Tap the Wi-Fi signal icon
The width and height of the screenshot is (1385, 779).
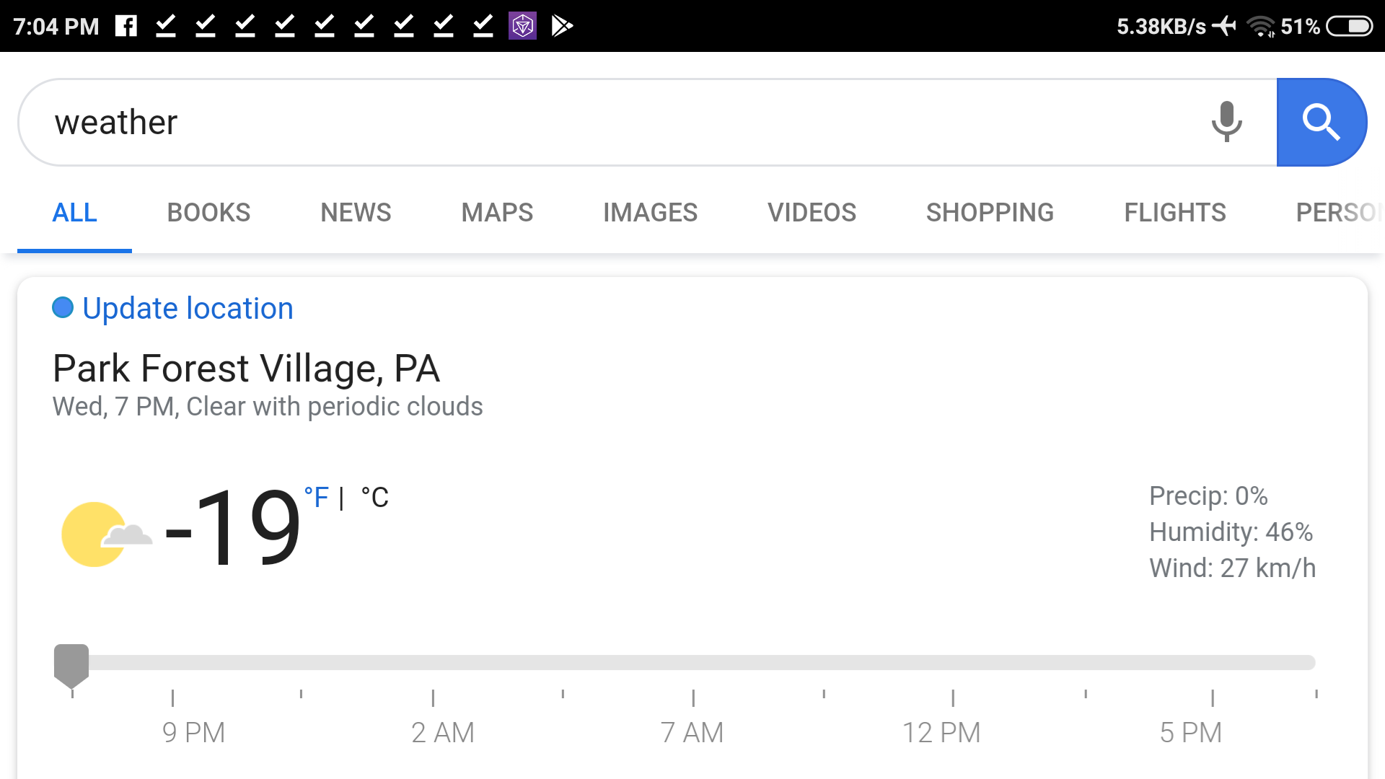click(x=1261, y=26)
